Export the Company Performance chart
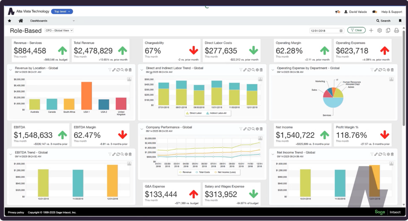Screen dimensions: 408x221 pos(260,138)
